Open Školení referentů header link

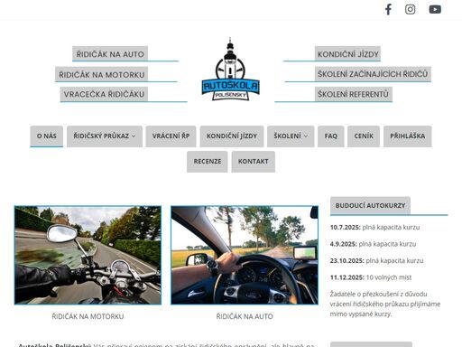point(354,94)
